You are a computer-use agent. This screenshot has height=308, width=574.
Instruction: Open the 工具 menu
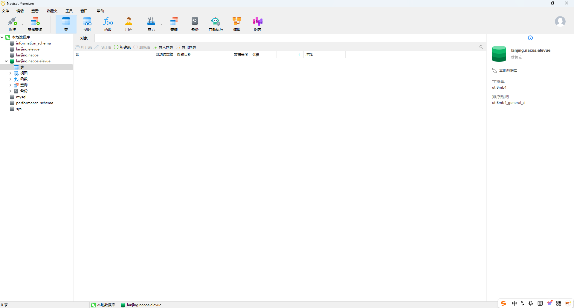[x=69, y=11]
